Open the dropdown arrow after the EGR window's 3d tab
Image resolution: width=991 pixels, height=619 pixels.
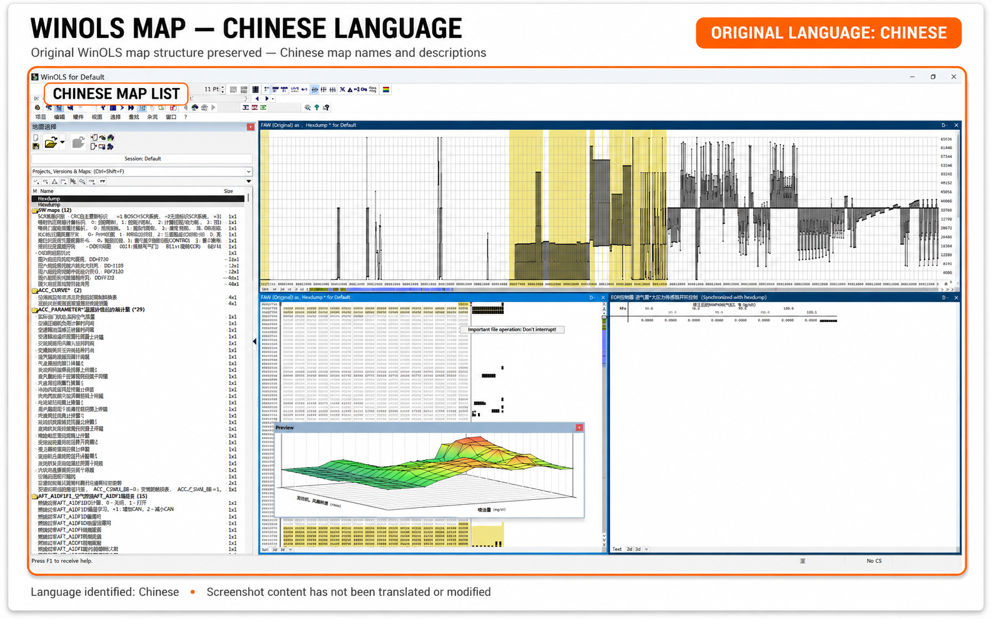[x=646, y=550]
